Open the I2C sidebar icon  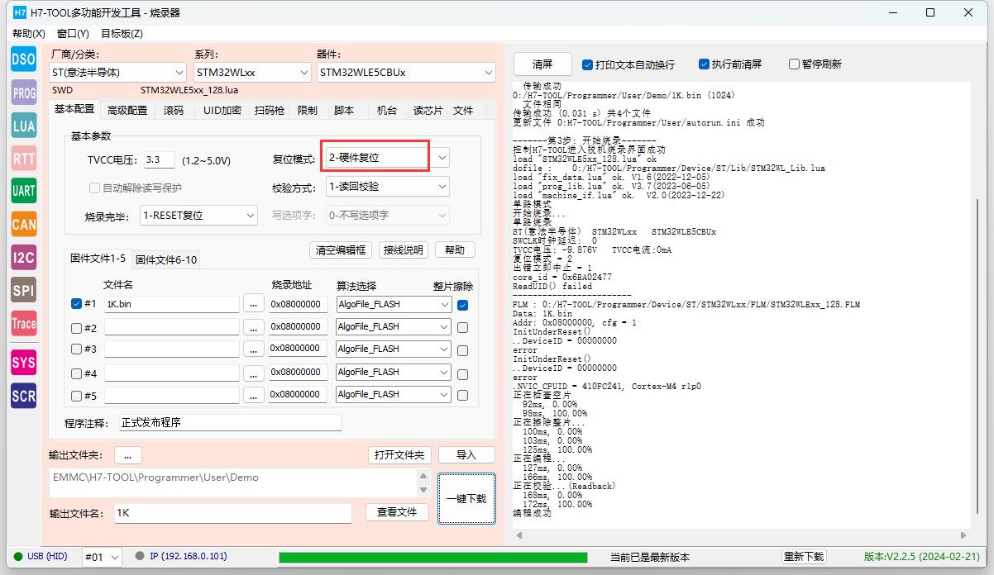point(23,257)
